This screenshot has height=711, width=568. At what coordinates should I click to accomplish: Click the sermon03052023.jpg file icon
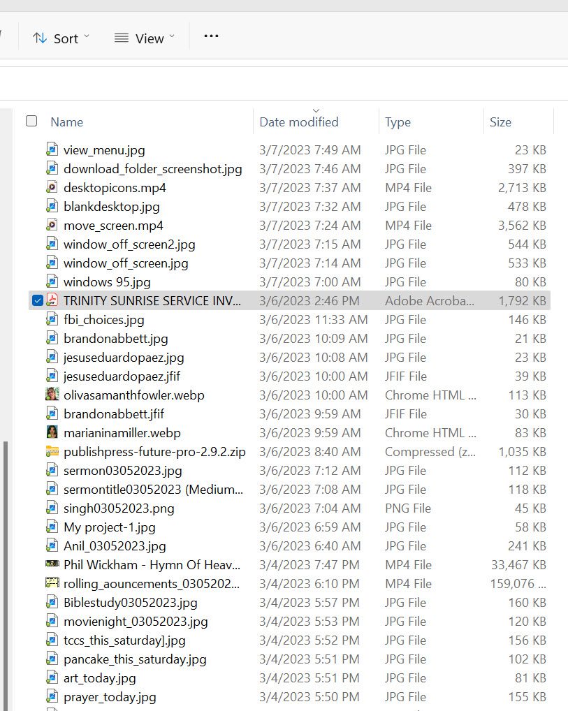[x=52, y=470]
